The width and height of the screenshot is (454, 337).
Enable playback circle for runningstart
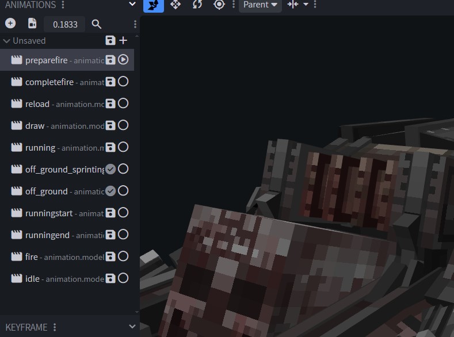[123, 213]
